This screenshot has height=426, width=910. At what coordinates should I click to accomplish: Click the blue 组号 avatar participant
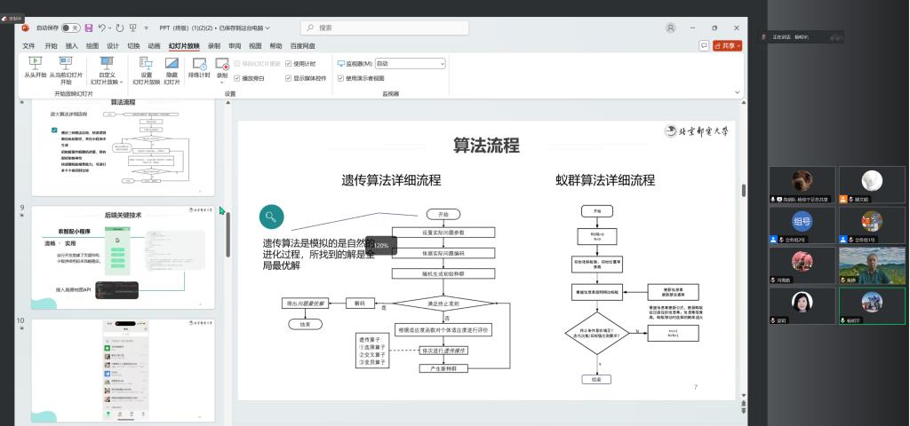pos(802,221)
